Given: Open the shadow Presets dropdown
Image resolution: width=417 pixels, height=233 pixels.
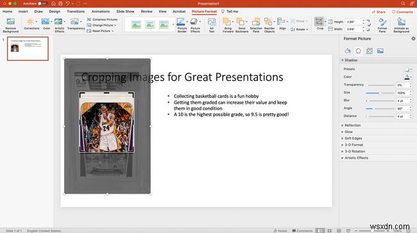Looking at the screenshot, I should click(x=408, y=69).
